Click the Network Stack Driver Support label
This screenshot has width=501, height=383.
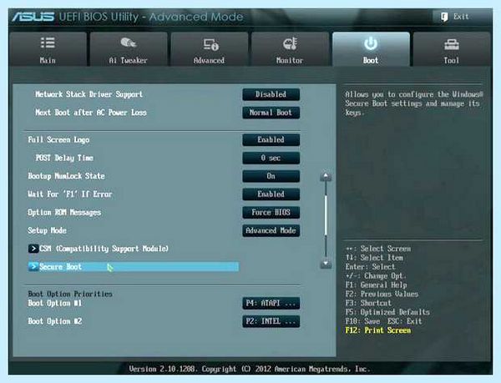[89, 94]
